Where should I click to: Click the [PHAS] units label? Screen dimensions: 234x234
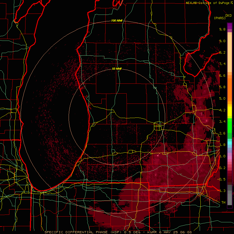(220, 18)
